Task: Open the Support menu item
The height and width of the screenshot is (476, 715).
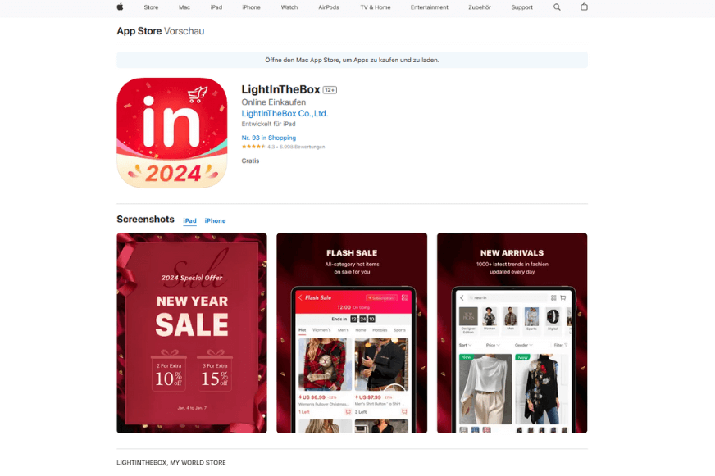Action: [521, 7]
